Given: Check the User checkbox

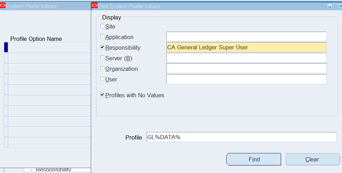Looking at the screenshot, I should [102, 79].
